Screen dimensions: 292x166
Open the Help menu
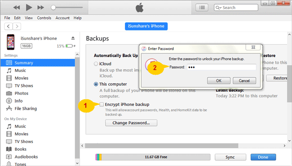[x=77, y=18]
